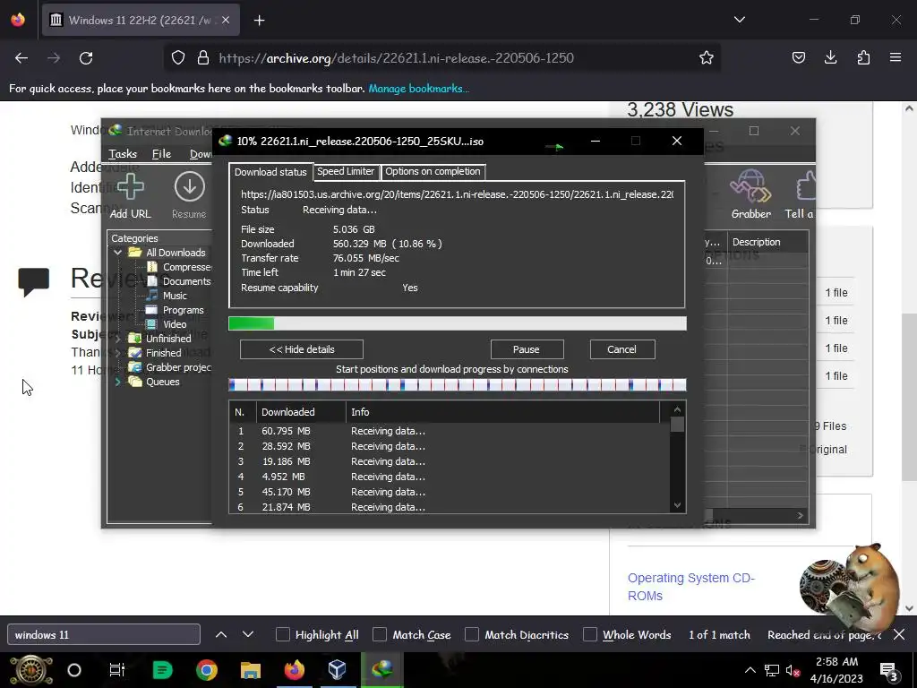Close the find bar with X
917x688 pixels.
click(899, 634)
